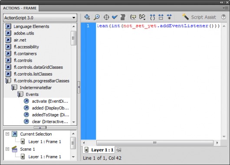The width and height of the screenshot is (230, 165).
Task: Expand all code icon in toolbar
Action: [x=169, y=17]
